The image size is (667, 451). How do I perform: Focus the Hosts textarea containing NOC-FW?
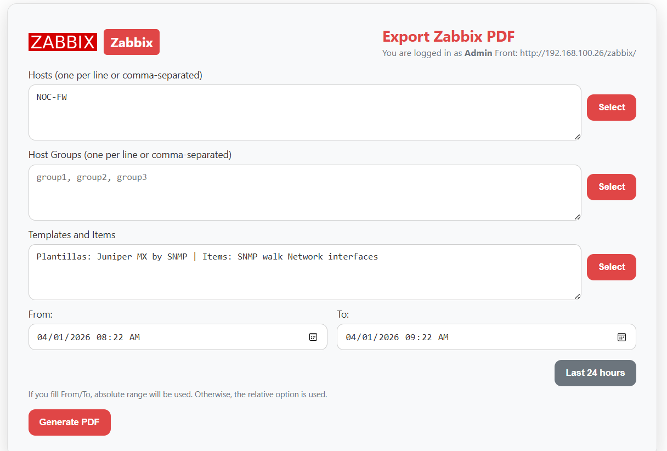point(304,112)
